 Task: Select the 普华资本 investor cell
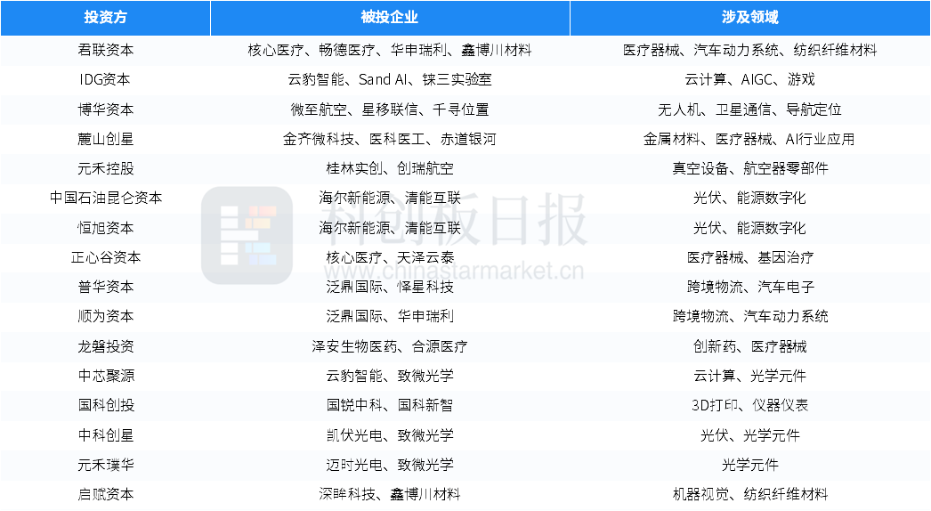[x=106, y=288]
